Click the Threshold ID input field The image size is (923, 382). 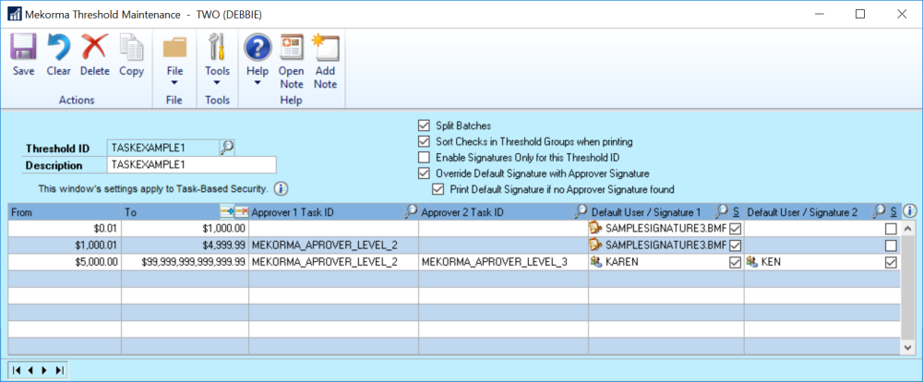(163, 148)
